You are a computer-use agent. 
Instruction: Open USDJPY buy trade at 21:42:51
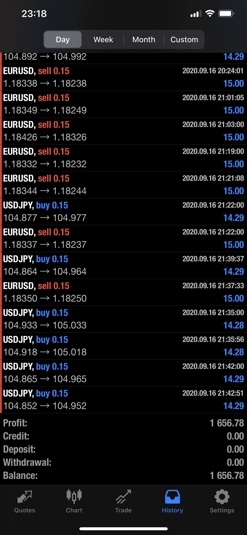[x=123, y=400]
